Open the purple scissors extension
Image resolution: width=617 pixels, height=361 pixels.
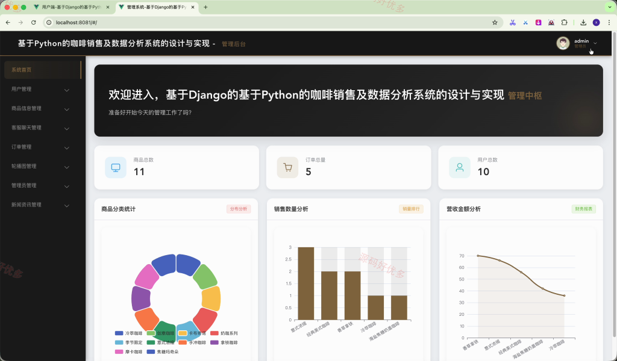tap(512, 22)
